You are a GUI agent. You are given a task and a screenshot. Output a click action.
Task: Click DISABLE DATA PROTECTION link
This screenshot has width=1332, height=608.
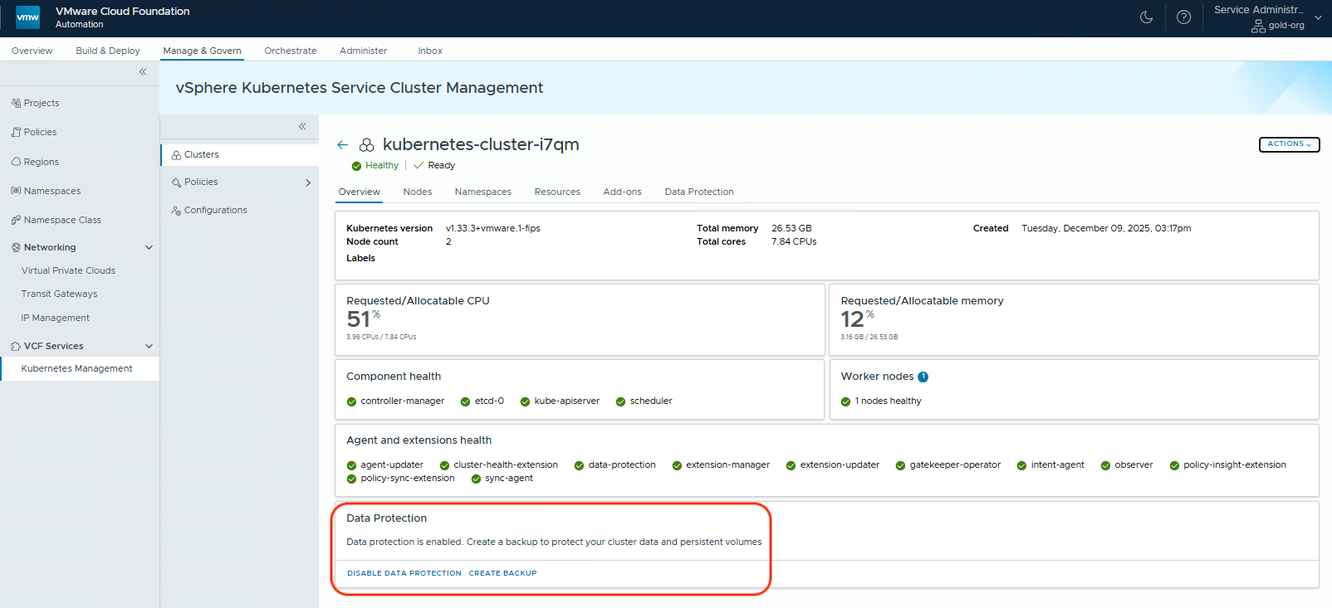click(x=404, y=573)
